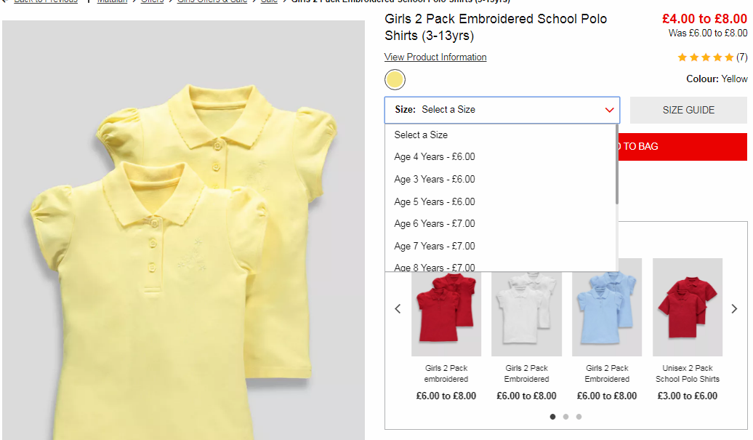The height and width of the screenshot is (440, 753).
Task: Open the Size dropdown chevron
Action: 609,110
